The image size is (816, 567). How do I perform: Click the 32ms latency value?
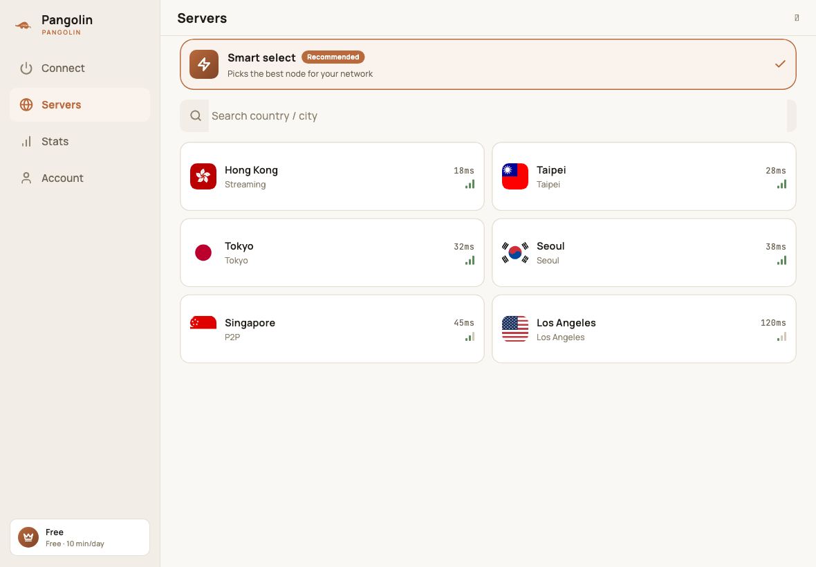point(464,247)
